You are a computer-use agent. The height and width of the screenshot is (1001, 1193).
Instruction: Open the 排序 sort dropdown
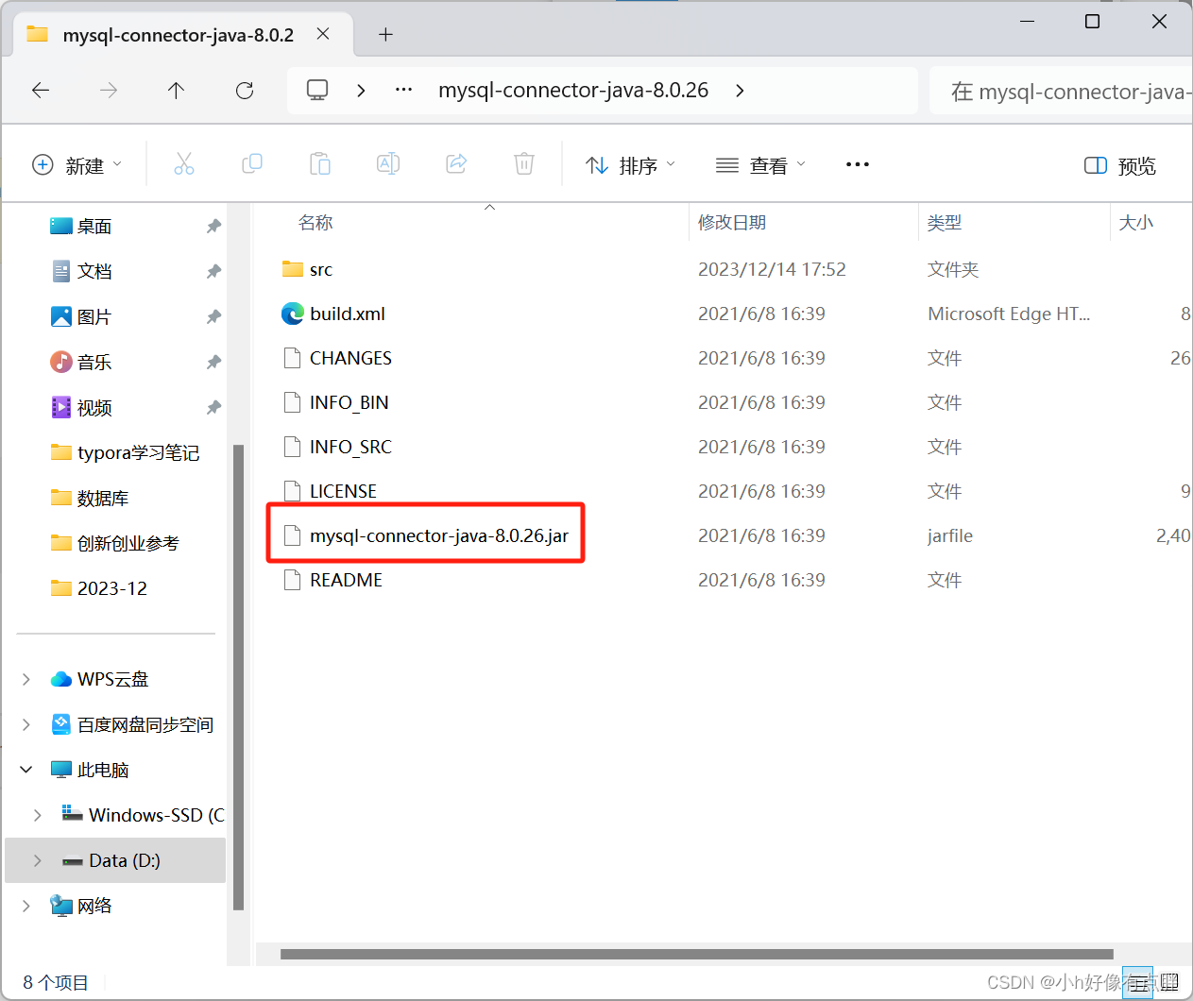(x=631, y=165)
